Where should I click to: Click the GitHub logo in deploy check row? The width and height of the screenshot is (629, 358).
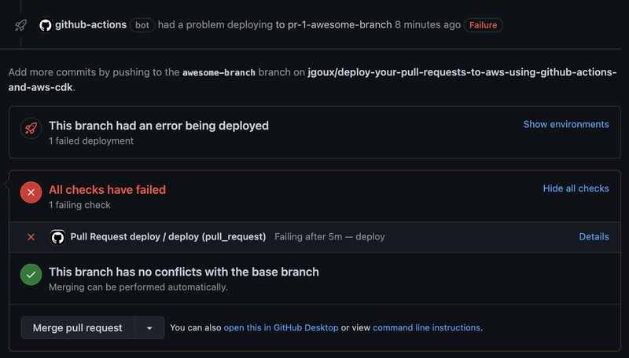pos(57,237)
